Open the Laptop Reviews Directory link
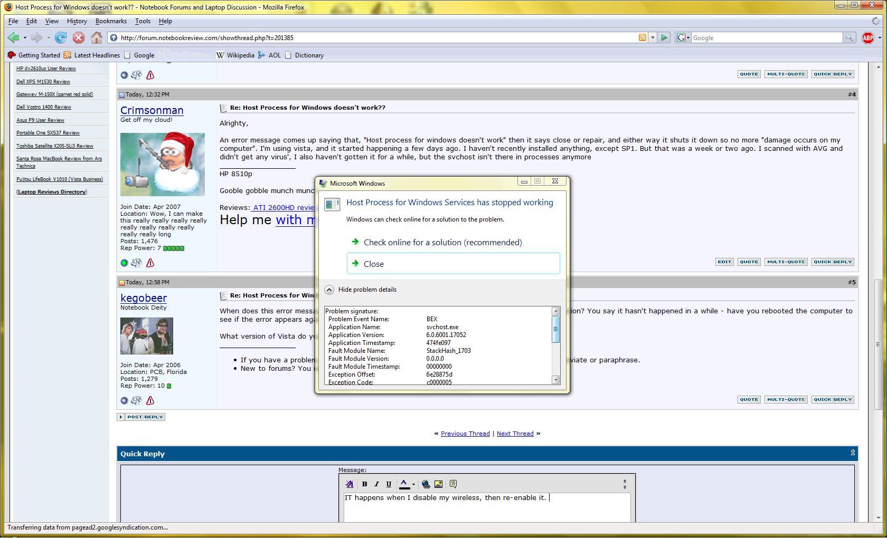The width and height of the screenshot is (887, 538). click(52, 191)
